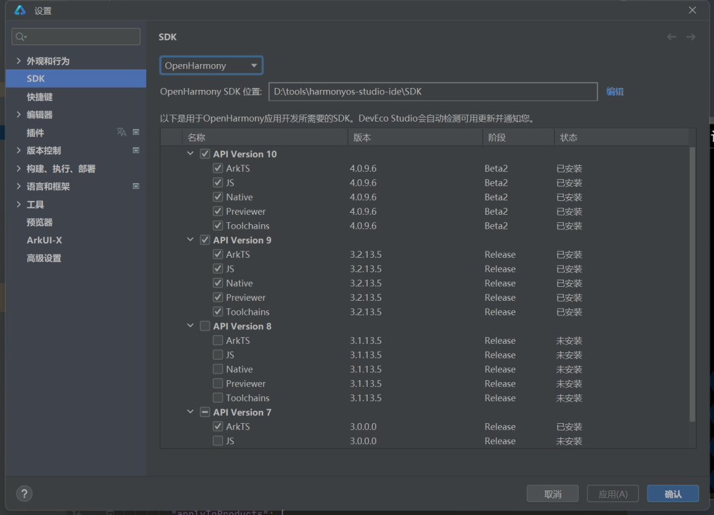The image size is (714, 515).
Task: Click the 应用(A) button
Action: (x=612, y=494)
